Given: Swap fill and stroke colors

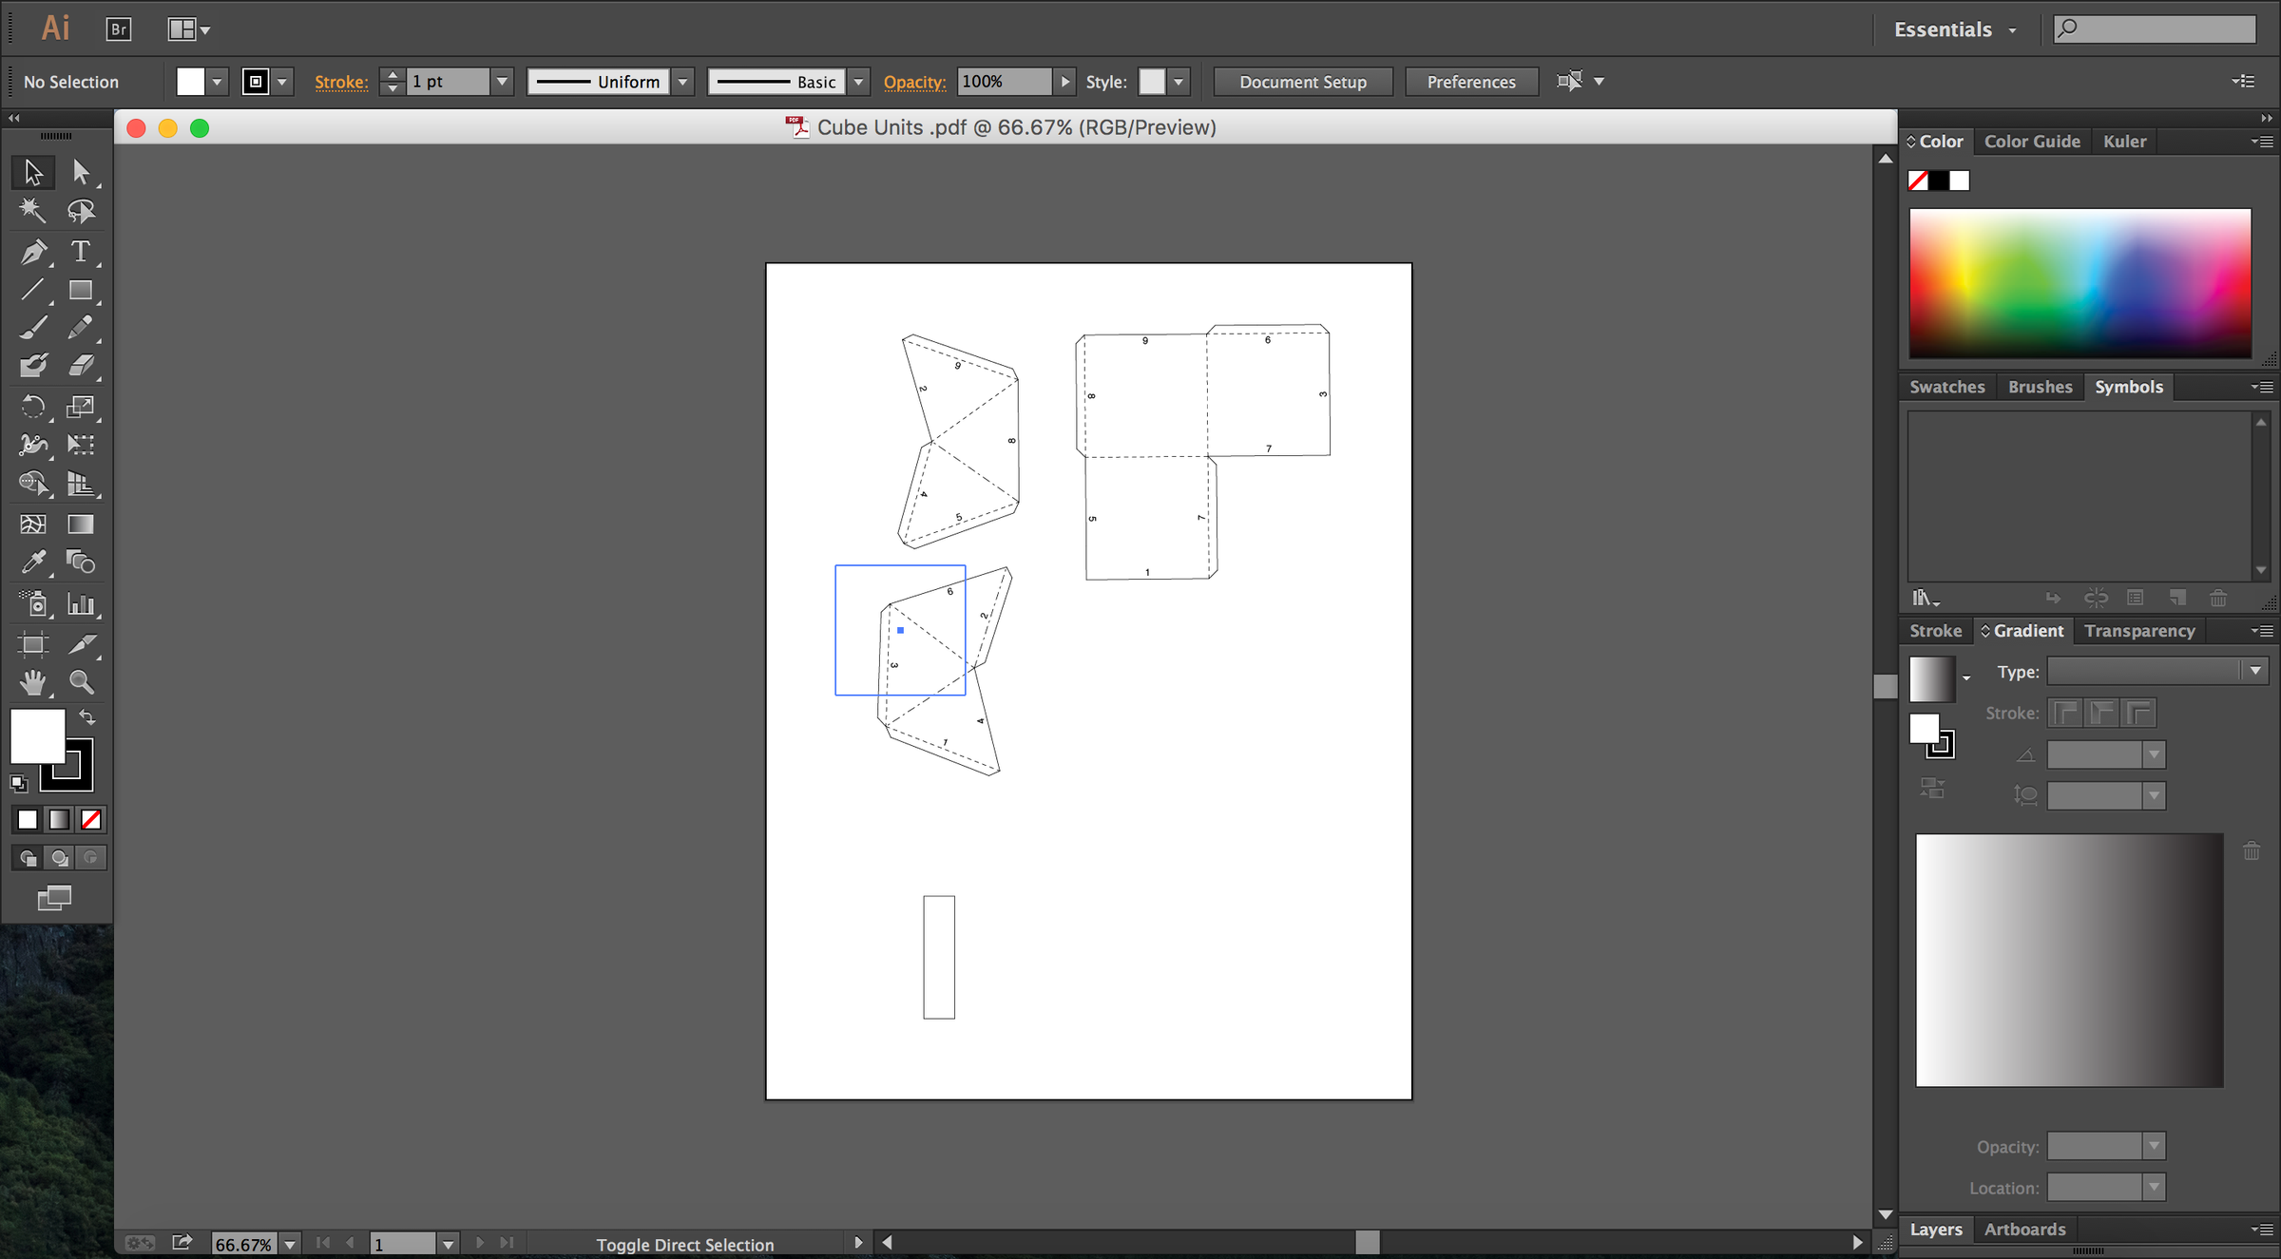Looking at the screenshot, I should [86, 716].
